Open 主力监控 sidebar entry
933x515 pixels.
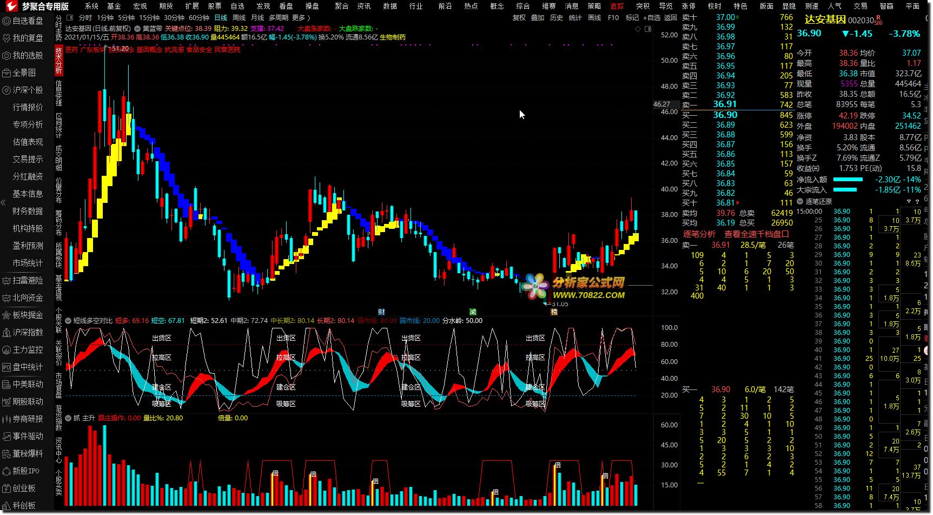coord(23,349)
